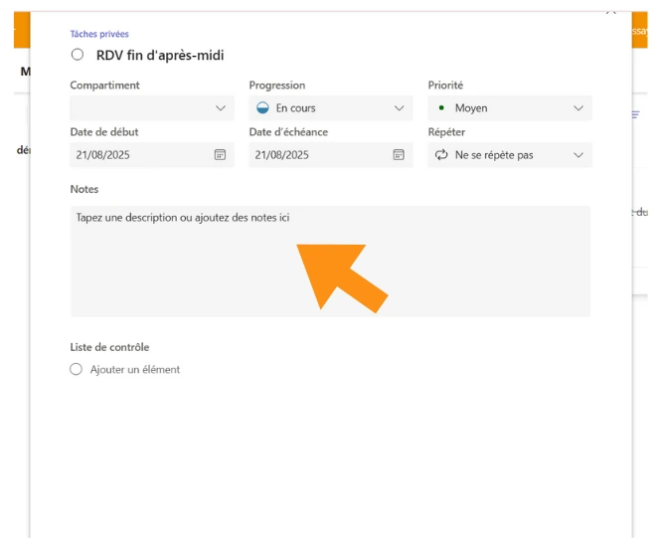The image size is (661, 539).
Task: Click the filter icon at right edge
Action: click(x=636, y=115)
